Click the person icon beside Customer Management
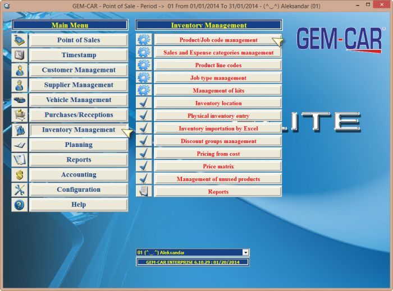The height and width of the screenshot is (291, 393). click(20, 70)
